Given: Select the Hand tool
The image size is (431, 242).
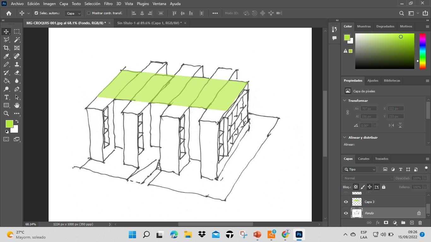Looking at the screenshot, I should [x=17, y=105].
